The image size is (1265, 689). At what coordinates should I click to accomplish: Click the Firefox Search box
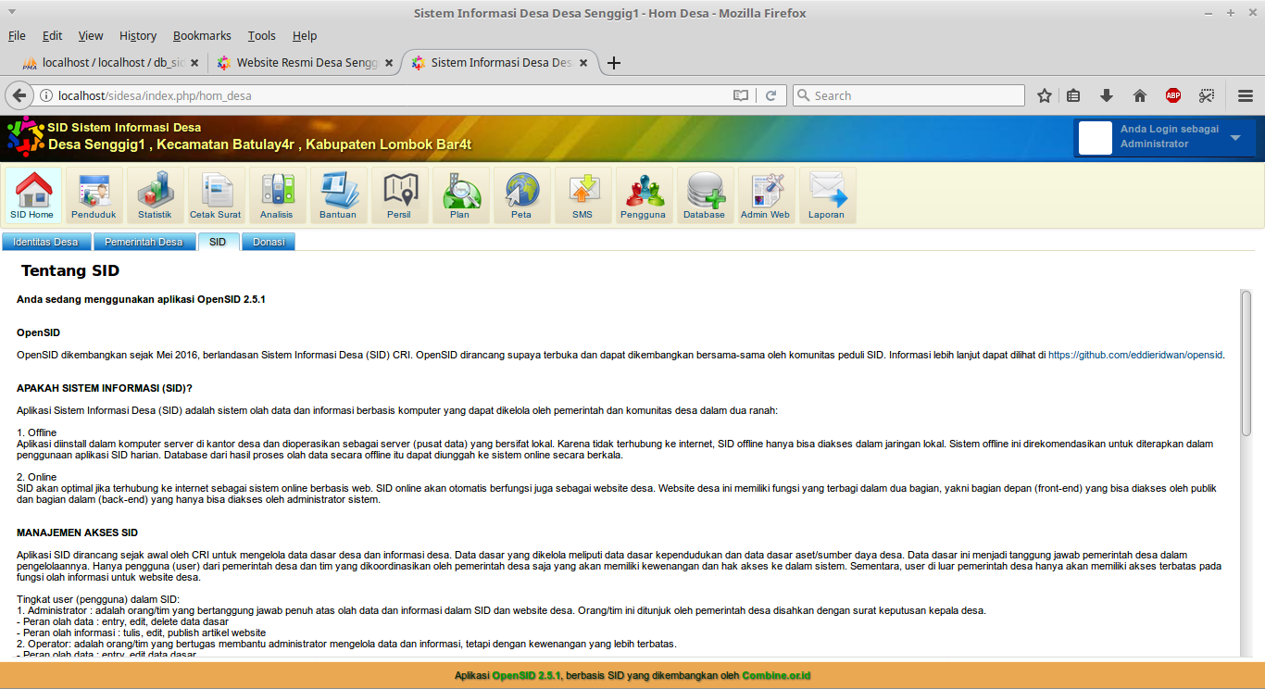[908, 95]
